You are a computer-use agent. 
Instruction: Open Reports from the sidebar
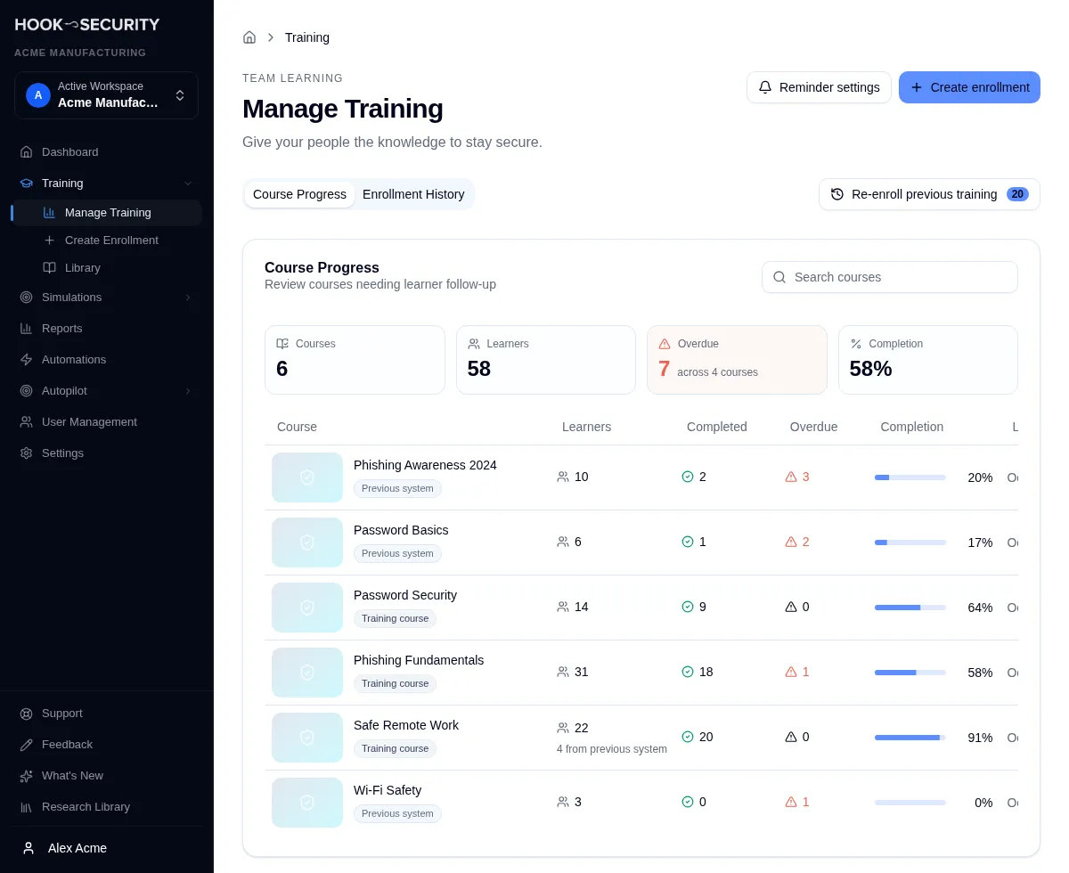coord(106,329)
